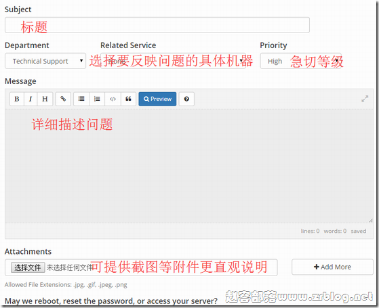This screenshot has height=308, width=379.
Task: Click inside the Message text area
Action: (189, 166)
